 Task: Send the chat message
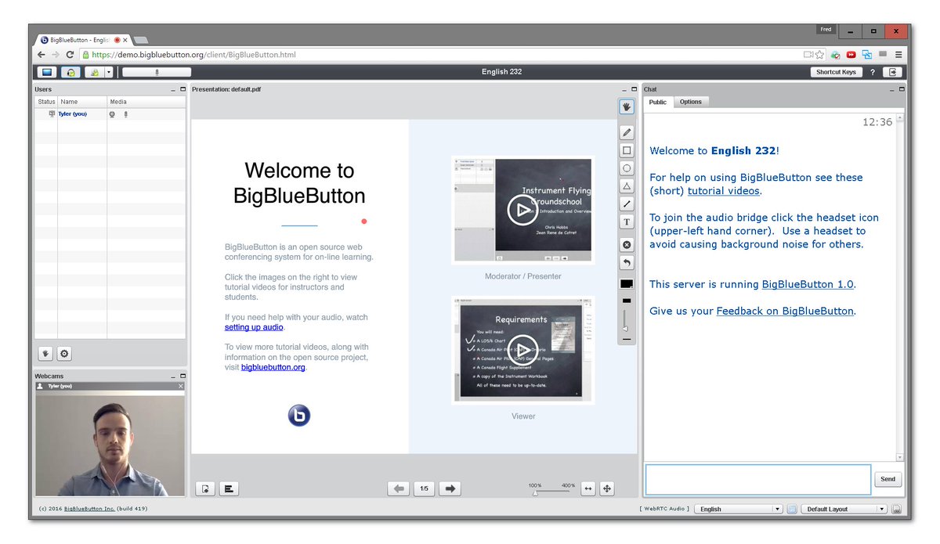(888, 479)
